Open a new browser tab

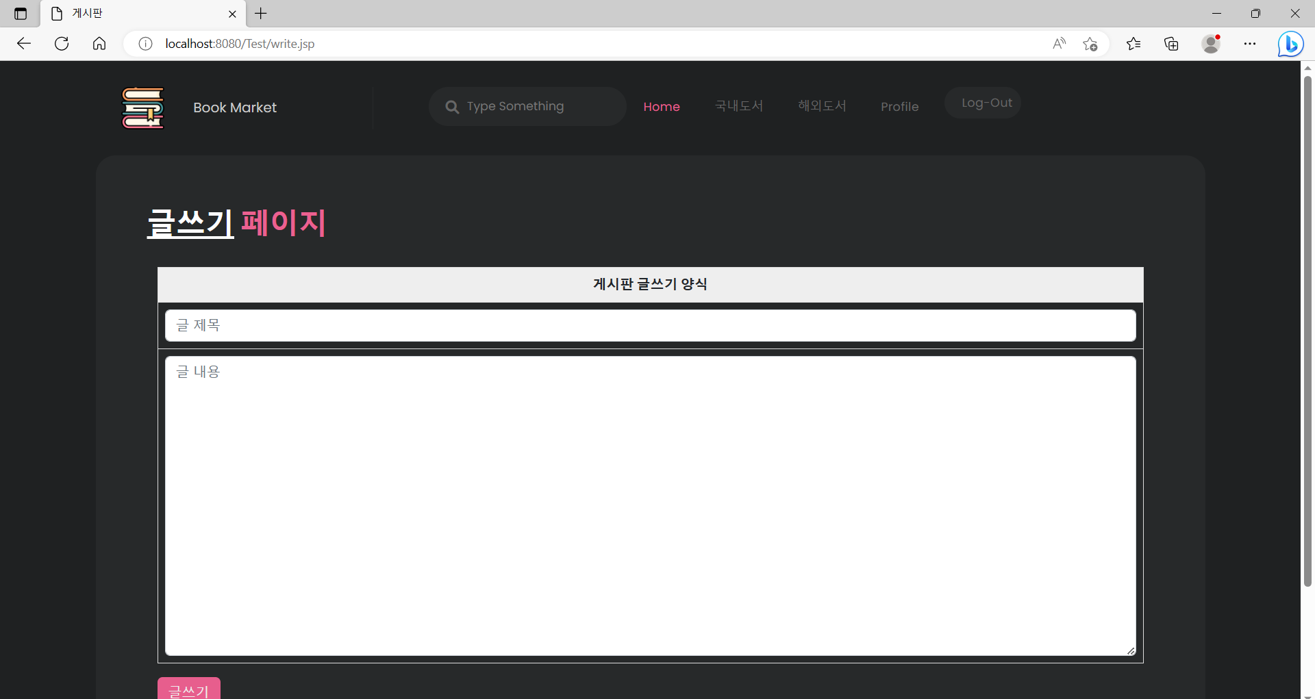click(261, 14)
